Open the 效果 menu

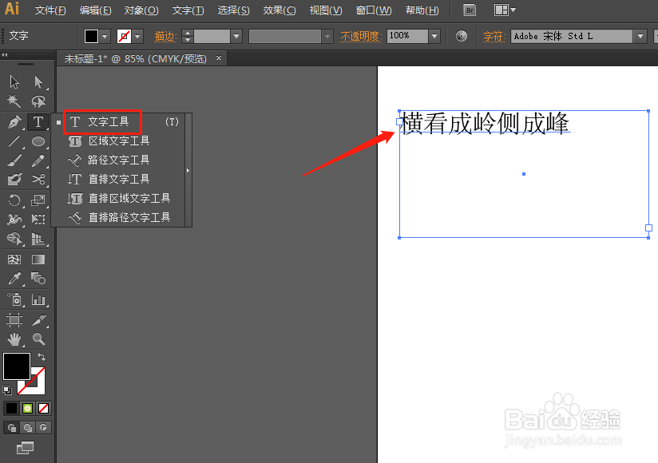pos(279,10)
